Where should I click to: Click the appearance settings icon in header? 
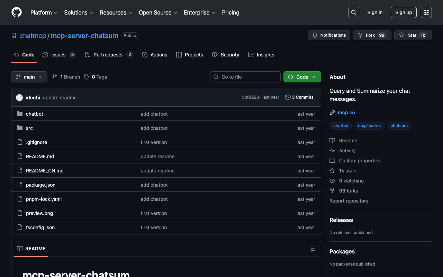coord(426,12)
